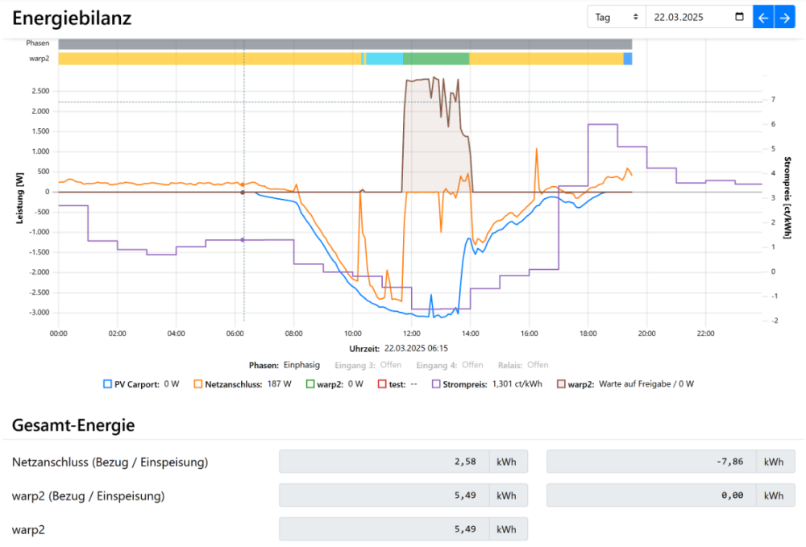Toggle the brown warp2 'Warte auf Freigabe' series

561,384
